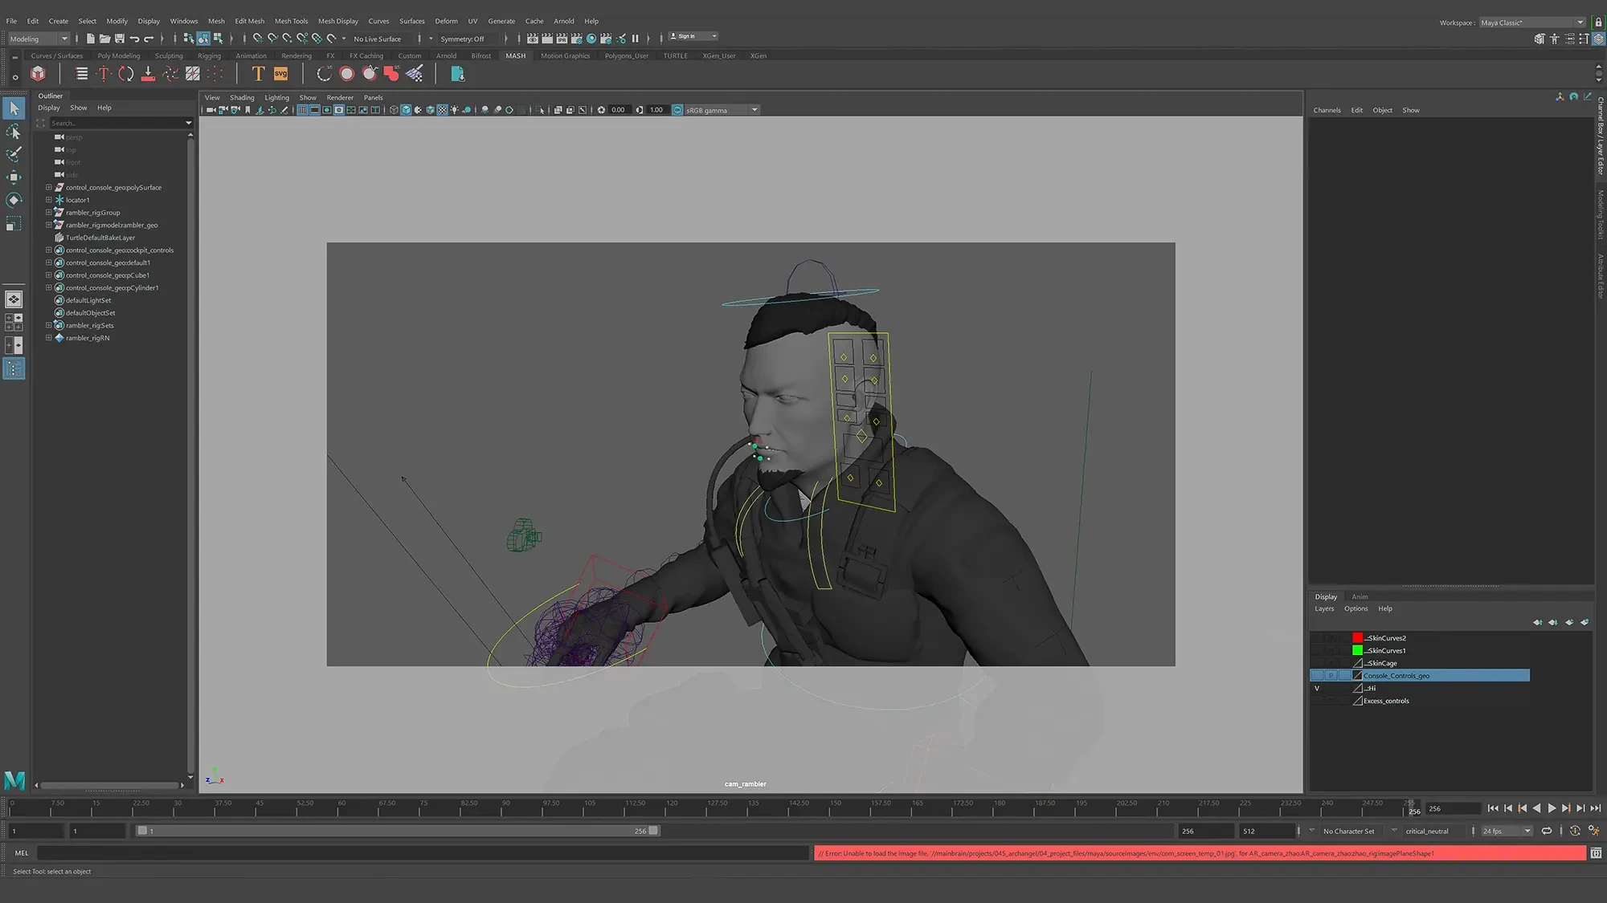Click the orange SVG shelf icon
The width and height of the screenshot is (1607, 903).
280,74
